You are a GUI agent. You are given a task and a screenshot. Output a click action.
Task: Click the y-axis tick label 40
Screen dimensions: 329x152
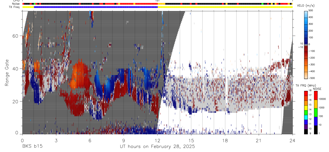click(x=16, y=69)
